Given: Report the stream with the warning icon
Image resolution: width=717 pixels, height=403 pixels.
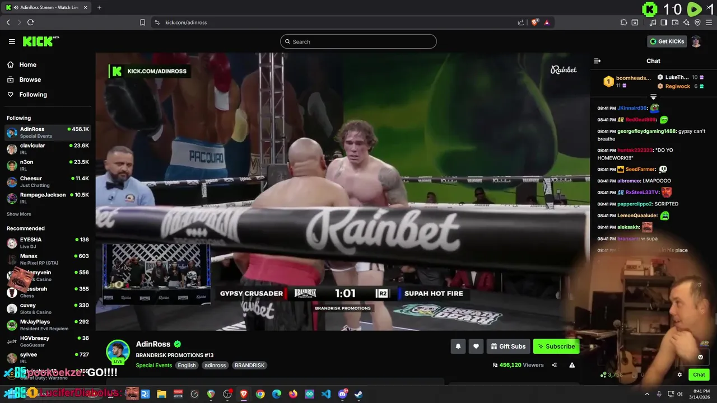Looking at the screenshot, I should 572,365.
